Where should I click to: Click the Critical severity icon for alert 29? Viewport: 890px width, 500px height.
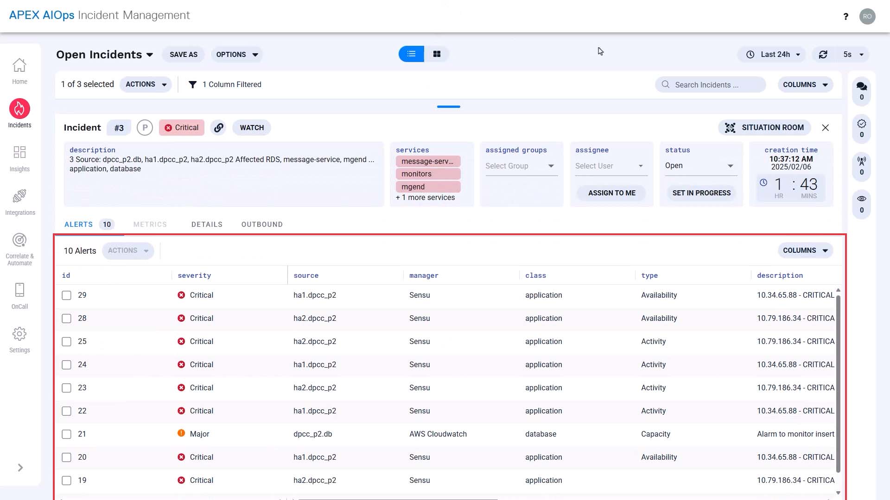pyautogui.click(x=181, y=295)
